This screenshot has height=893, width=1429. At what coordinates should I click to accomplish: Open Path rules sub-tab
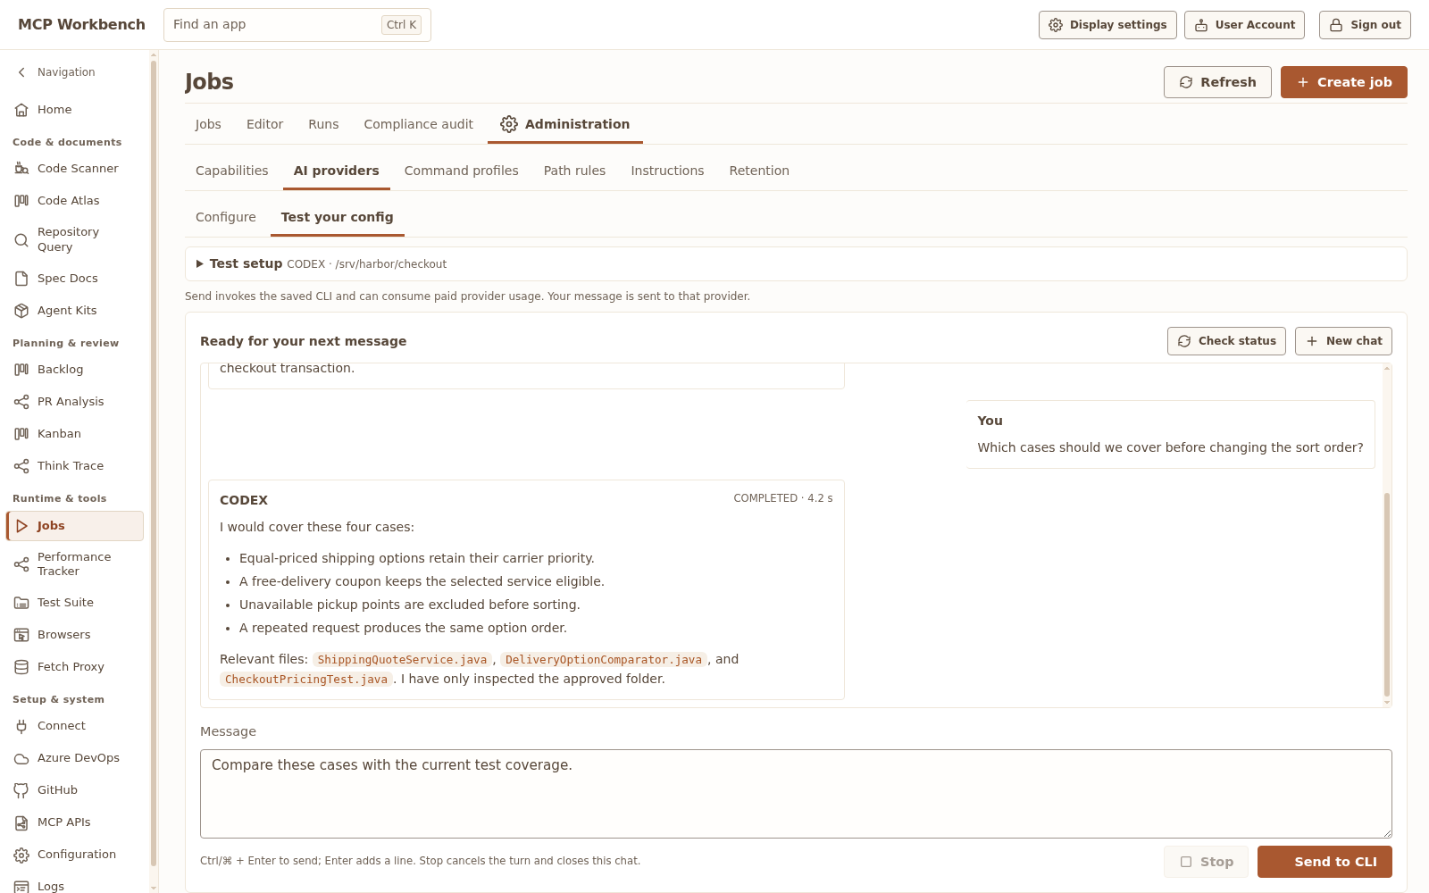click(574, 171)
